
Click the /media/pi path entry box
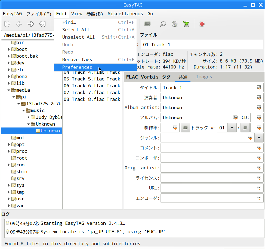point(28,35)
